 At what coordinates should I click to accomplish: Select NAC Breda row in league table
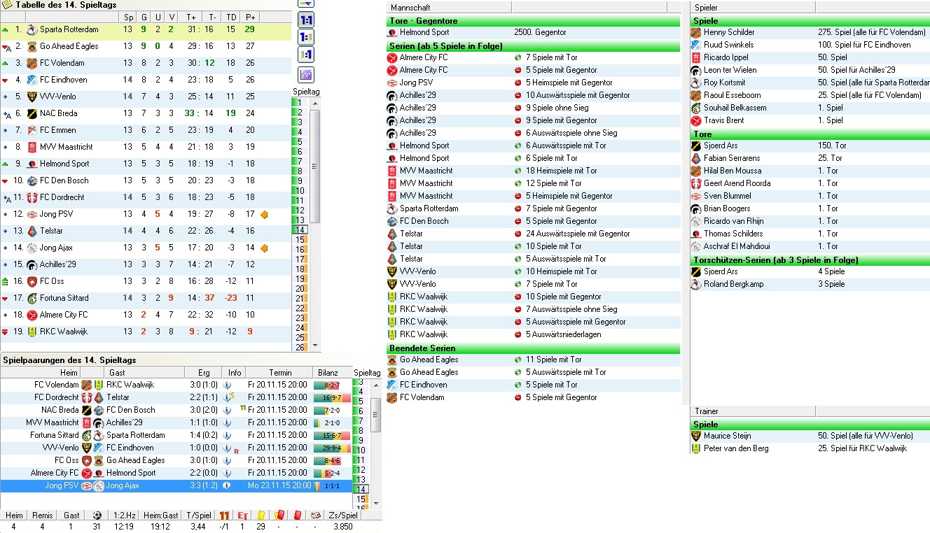[x=146, y=113]
